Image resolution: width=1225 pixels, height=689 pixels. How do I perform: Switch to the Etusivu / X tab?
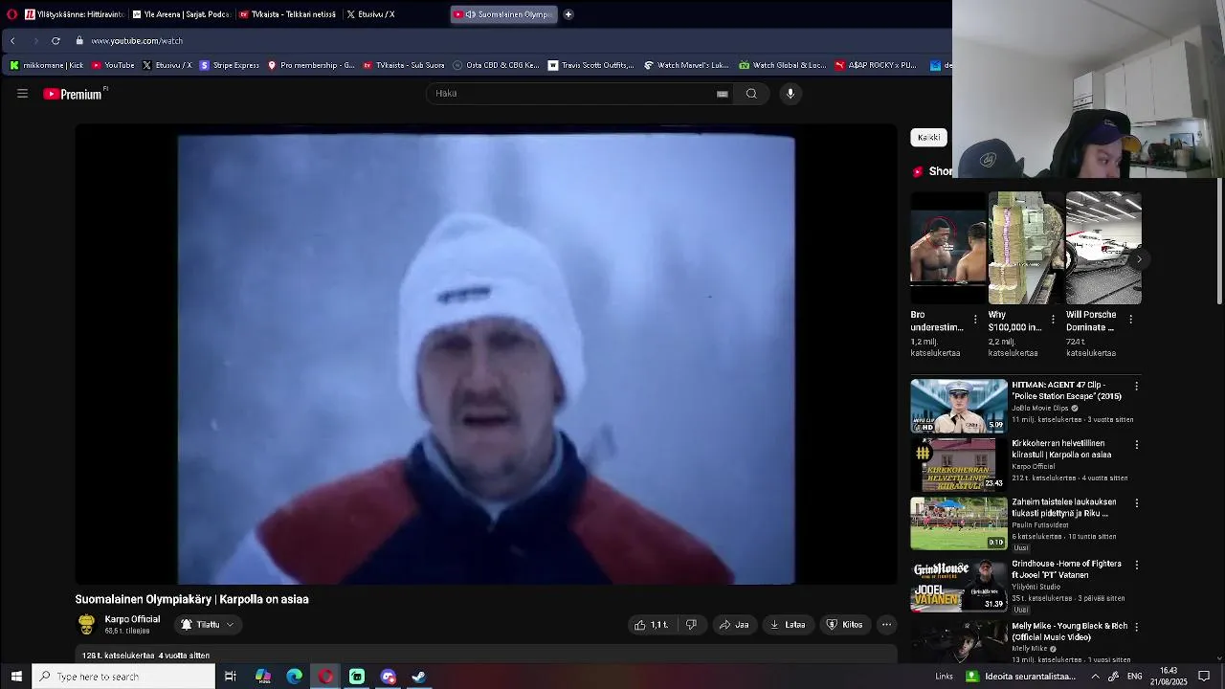tap(371, 14)
